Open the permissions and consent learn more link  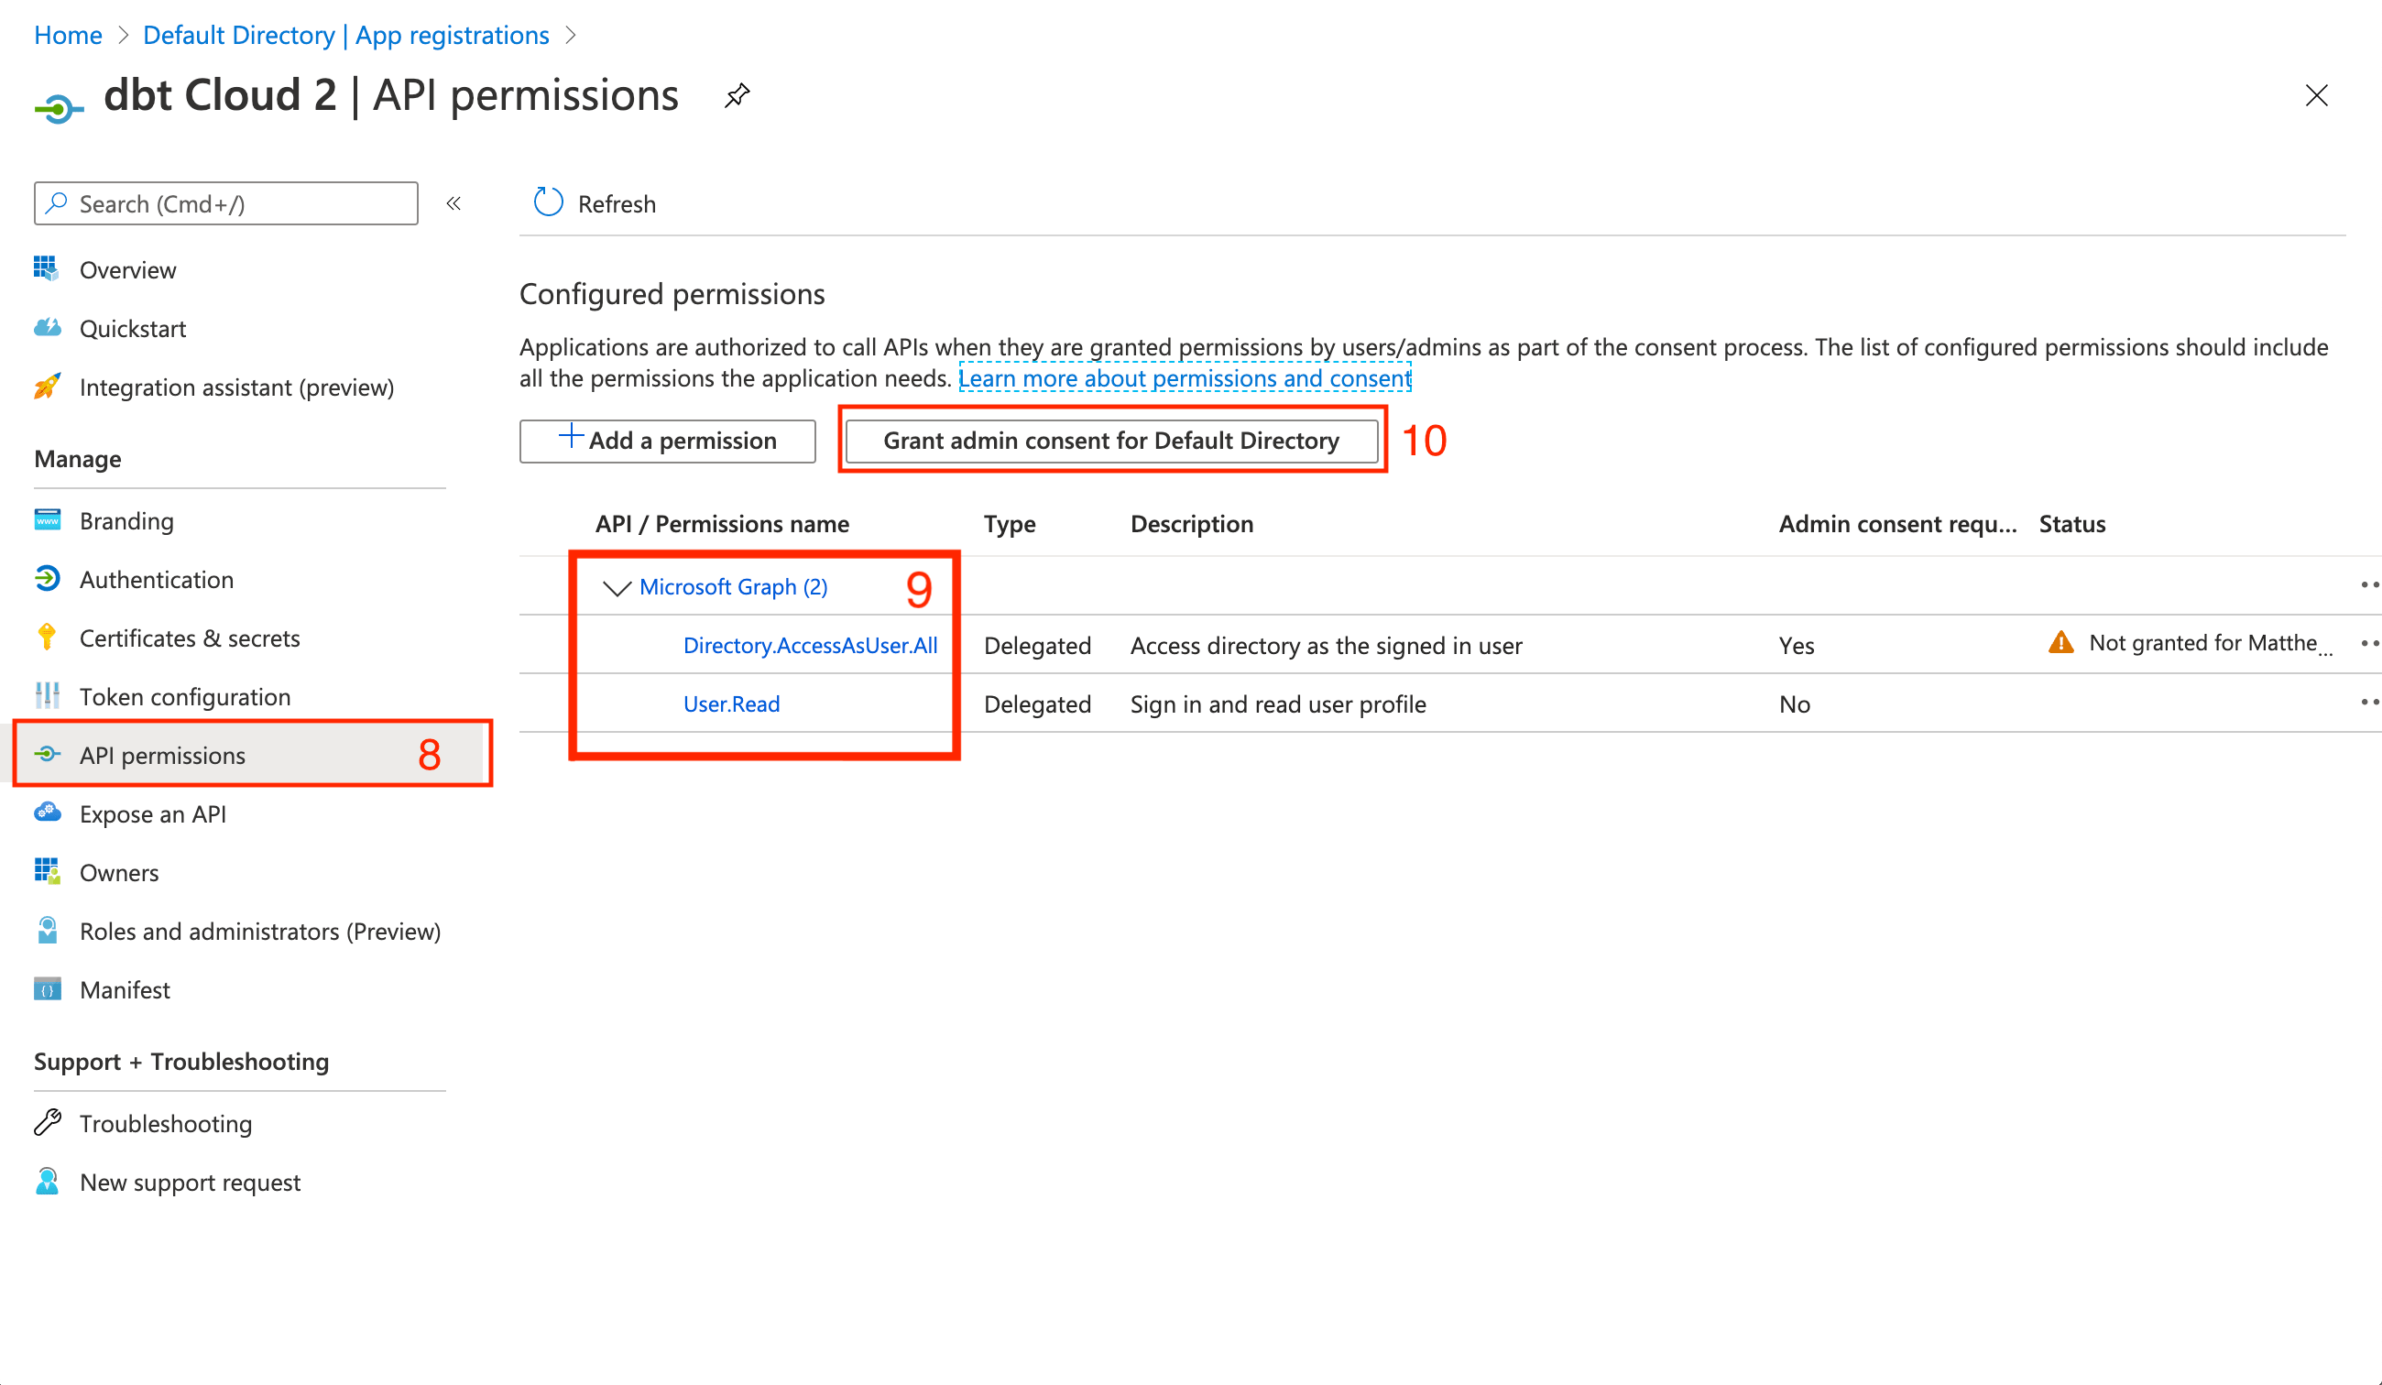1185,377
